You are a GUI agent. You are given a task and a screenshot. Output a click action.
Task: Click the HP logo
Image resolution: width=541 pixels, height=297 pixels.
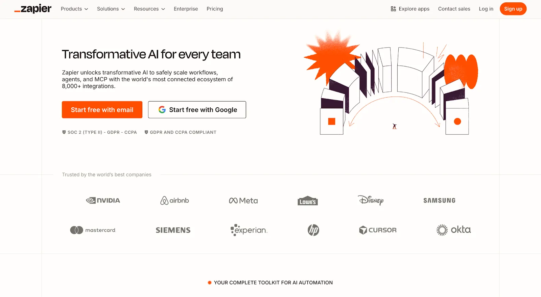[x=313, y=230]
